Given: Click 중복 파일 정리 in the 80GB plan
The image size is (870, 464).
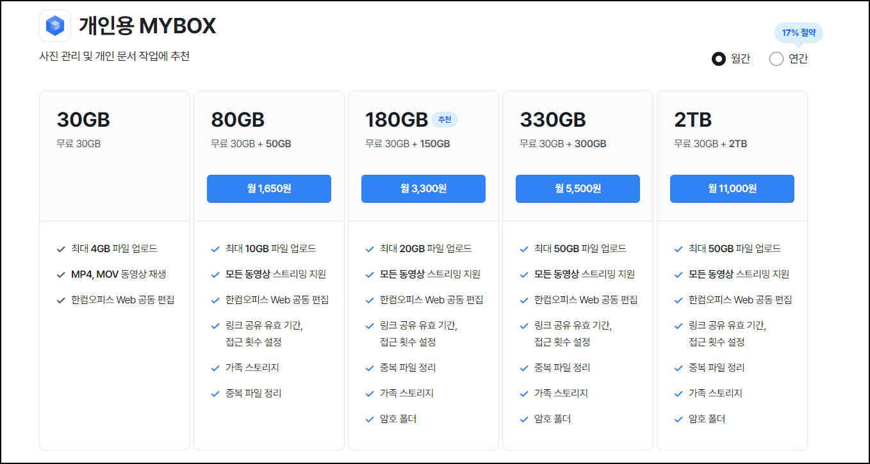Looking at the screenshot, I should click(254, 394).
